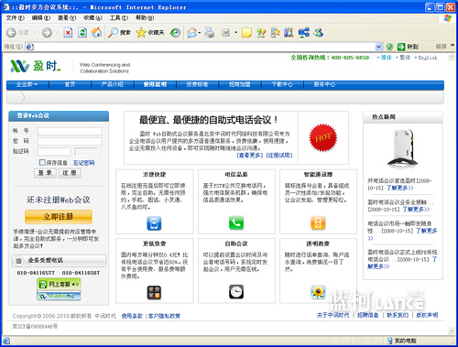458x347 pixels.
Task: Click the networked computers toolbar icon
Action: click(304, 32)
